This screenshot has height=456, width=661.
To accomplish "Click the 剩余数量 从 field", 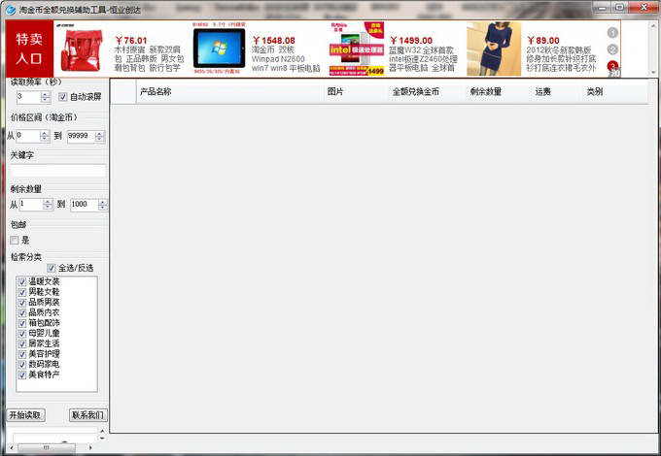I will tap(31, 205).
